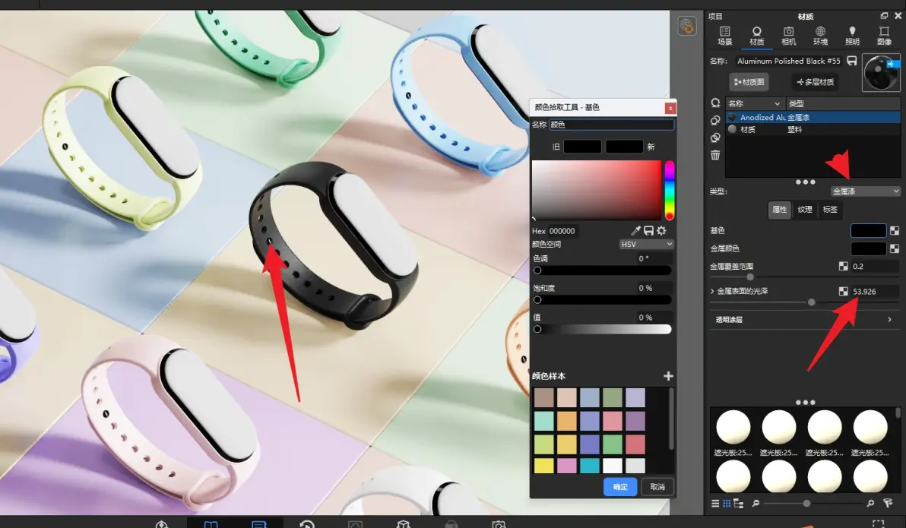This screenshot has width=906, height=528.
Task: Open the 图像 image tab icon
Action: pos(883,36)
